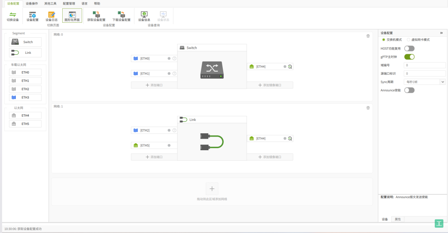Screen dimensions: 448x233
Task: Click the 域编号 input field
Action: [x=425, y=65]
